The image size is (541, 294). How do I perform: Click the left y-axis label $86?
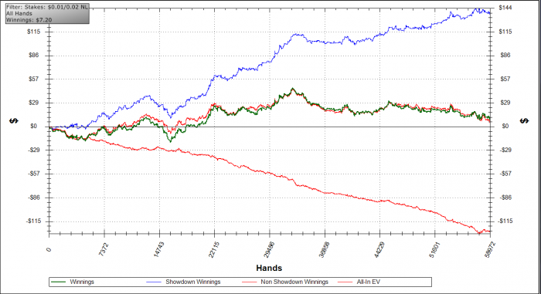33,55
